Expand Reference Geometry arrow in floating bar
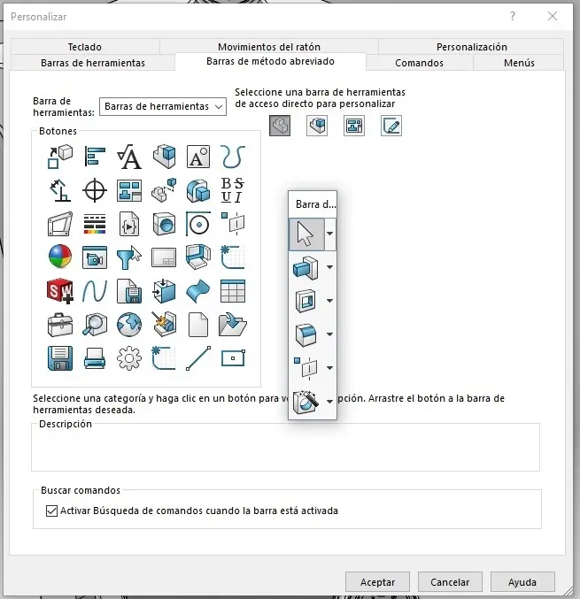580x599 pixels. point(329,368)
